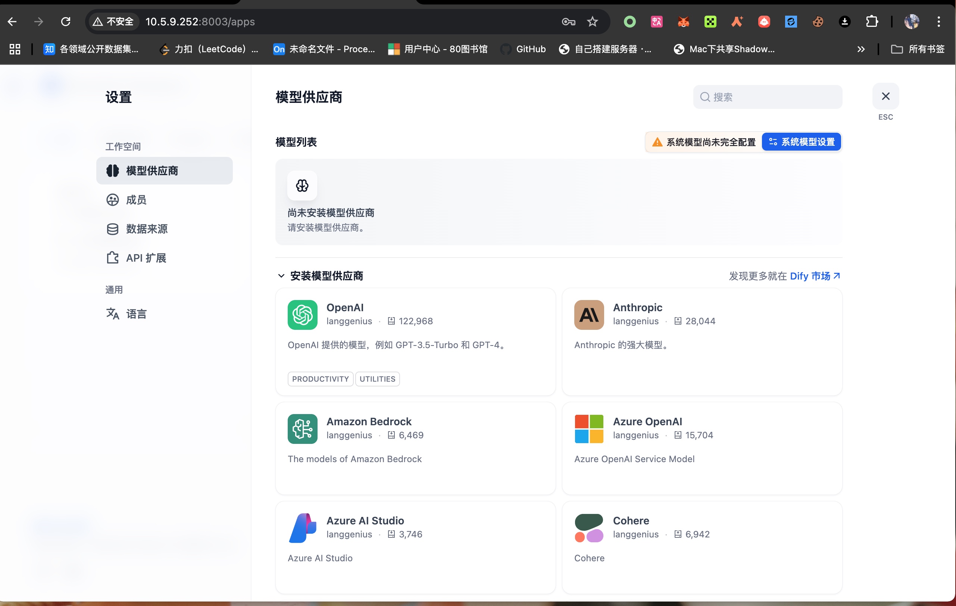Screen dimensions: 956x606
Task: Click the Amazon Bedrock logo icon
Action: (x=303, y=429)
